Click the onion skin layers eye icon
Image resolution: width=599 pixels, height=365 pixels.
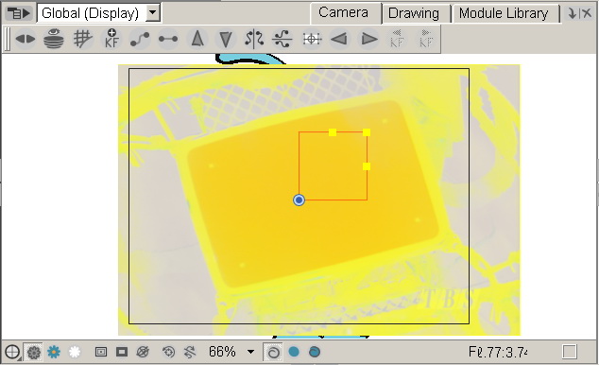54,39
